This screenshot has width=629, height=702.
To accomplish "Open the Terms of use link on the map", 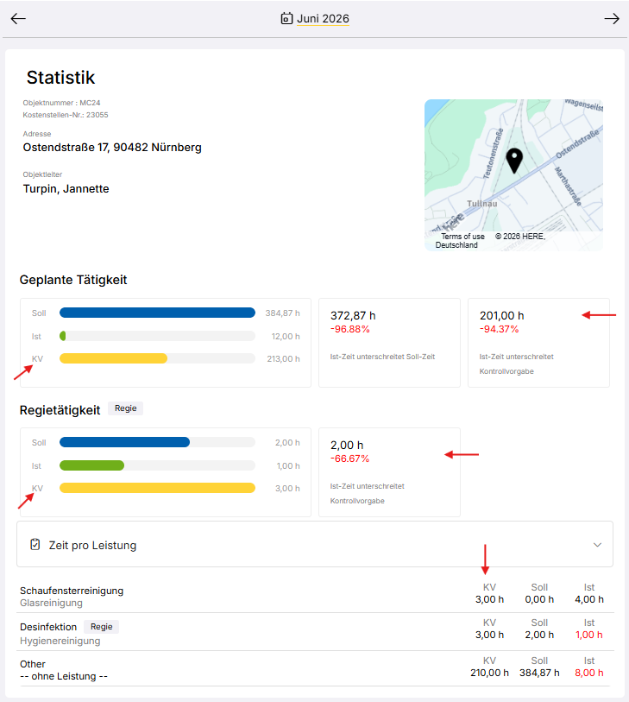I will click(462, 237).
